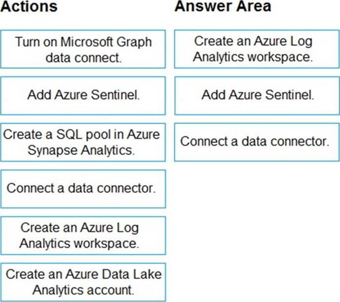Screen dimensions: 340x302
Task: Click the Answer Area heading
Action: [x=223, y=7]
